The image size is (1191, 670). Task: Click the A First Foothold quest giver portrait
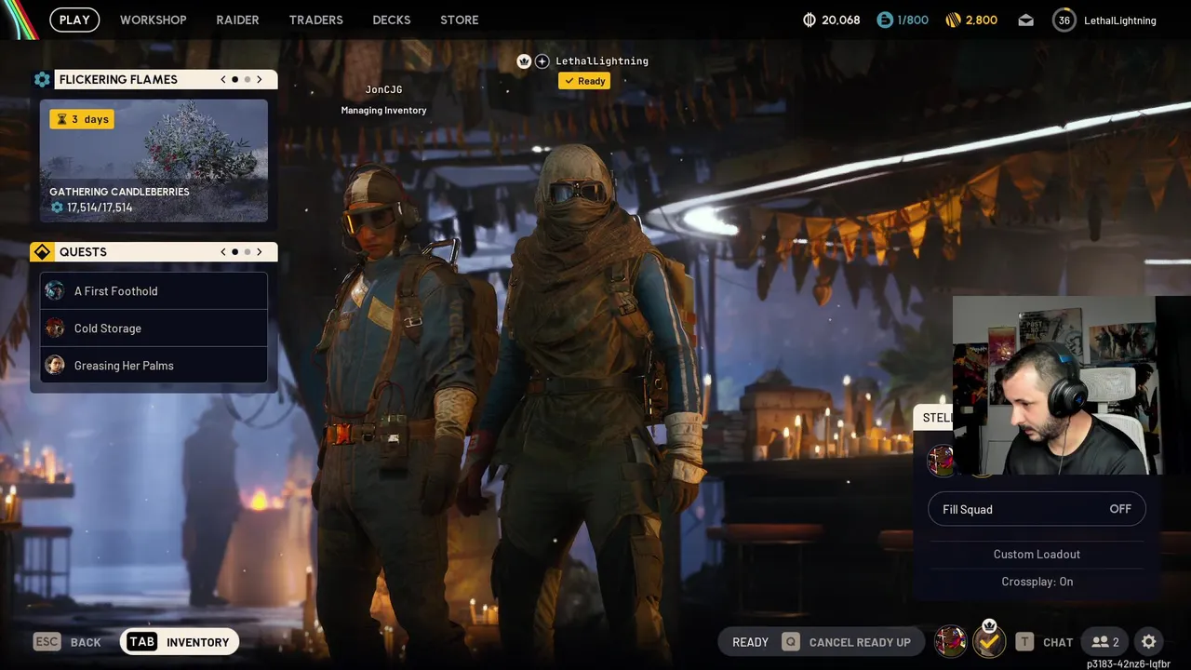(x=55, y=290)
